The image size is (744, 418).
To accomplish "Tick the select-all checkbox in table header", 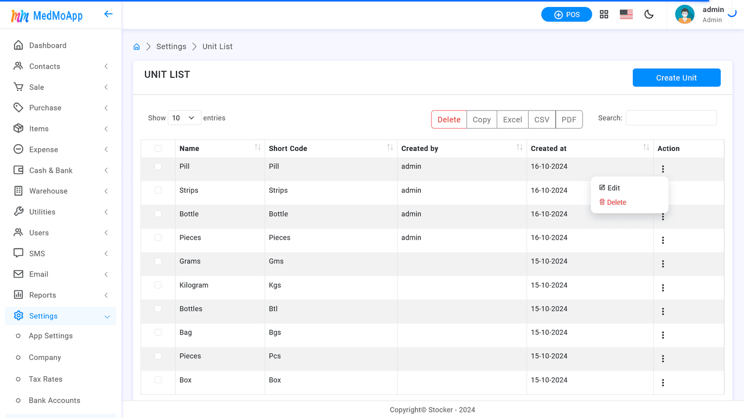I will click(x=158, y=149).
